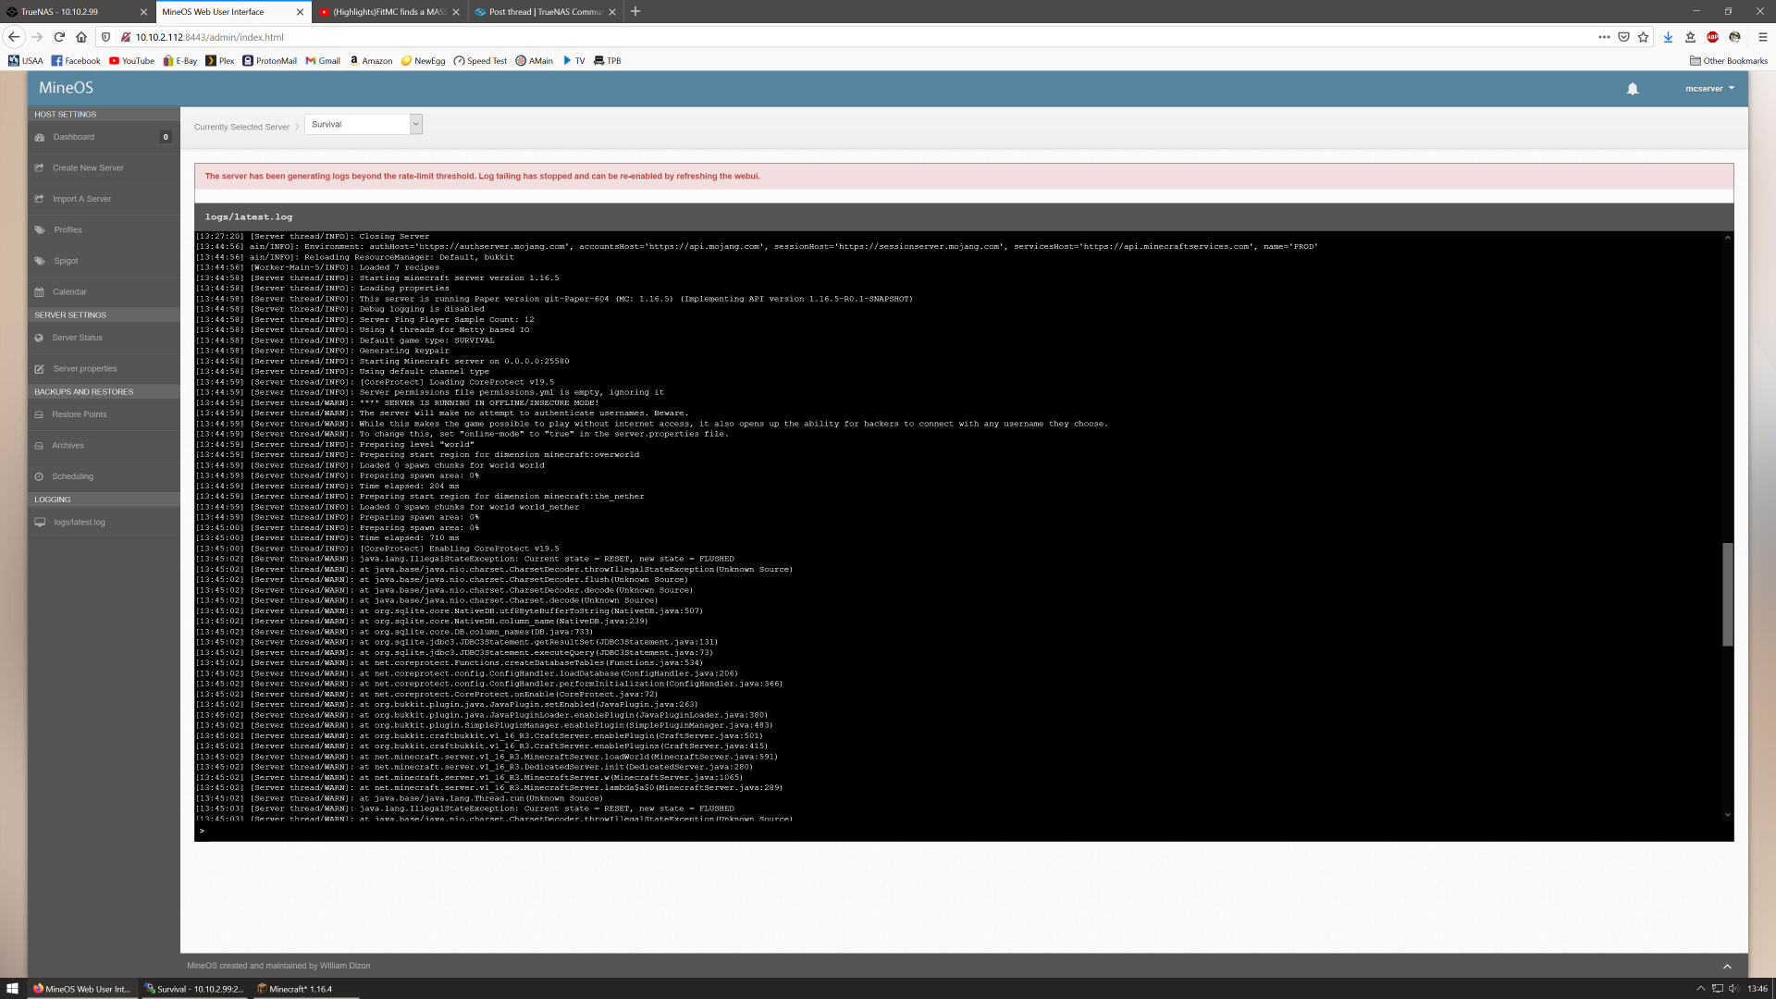1776x999 pixels.
Task: Open the Calendar sidebar item
Action: coord(69,292)
